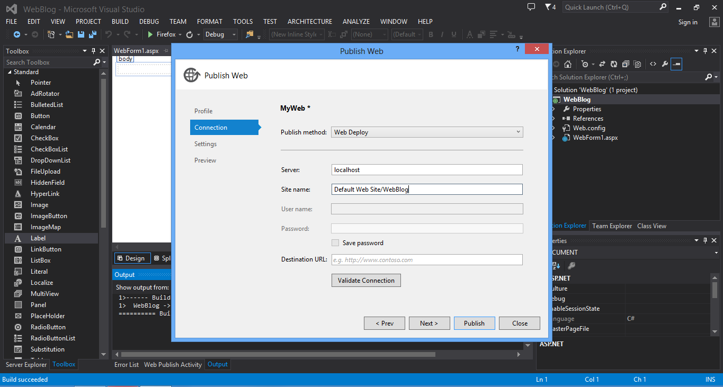Switch to the Error List tab

tap(127, 365)
